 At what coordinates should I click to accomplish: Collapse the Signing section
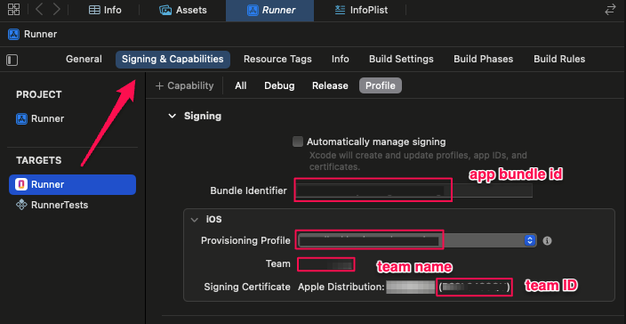point(173,117)
